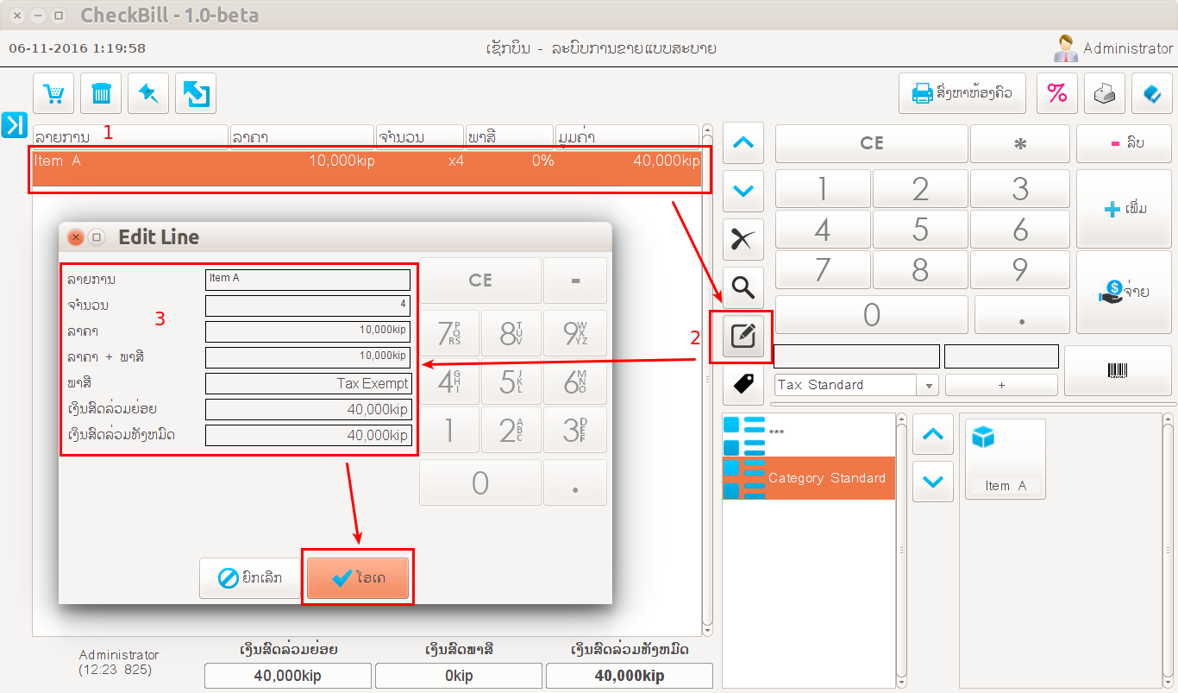Click the price tag attributes icon
This screenshot has height=693, width=1178.
point(743,383)
